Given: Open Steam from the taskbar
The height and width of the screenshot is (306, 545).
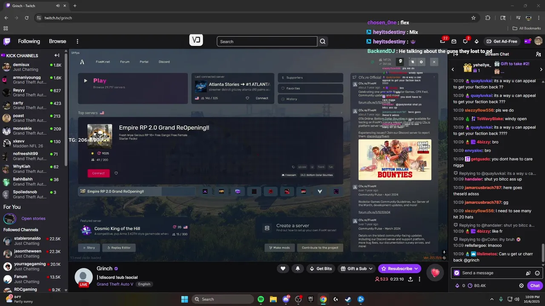Looking at the screenshot, I should point(348,299).
